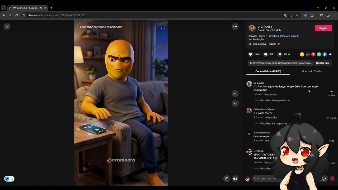Close the TikTok video viewer with the X
This screenshot has height=190, width=338.
coord(7,26)
